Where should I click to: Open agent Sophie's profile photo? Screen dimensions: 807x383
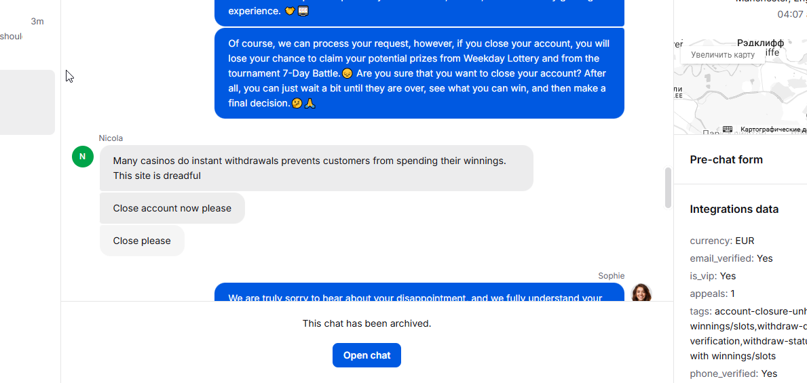(641, 293)
